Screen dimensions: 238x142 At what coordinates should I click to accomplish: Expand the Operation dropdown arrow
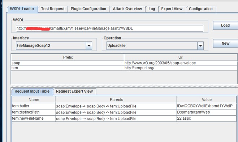[200, 46]
